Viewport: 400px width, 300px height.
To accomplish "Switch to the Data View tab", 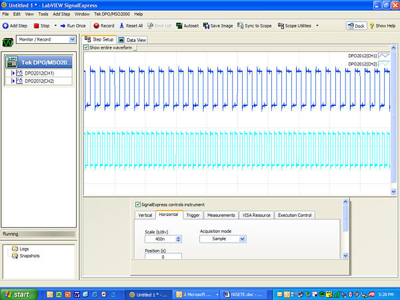I will pos(133,40).
